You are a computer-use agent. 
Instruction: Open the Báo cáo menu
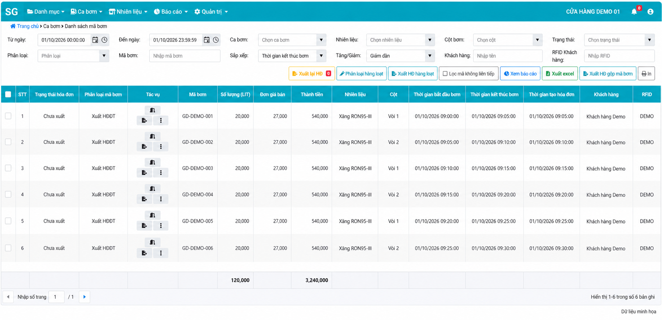[x=171, y=12]
